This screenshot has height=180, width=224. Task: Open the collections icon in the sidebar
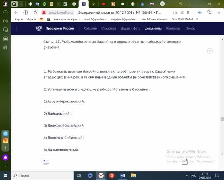click(5, 48)
